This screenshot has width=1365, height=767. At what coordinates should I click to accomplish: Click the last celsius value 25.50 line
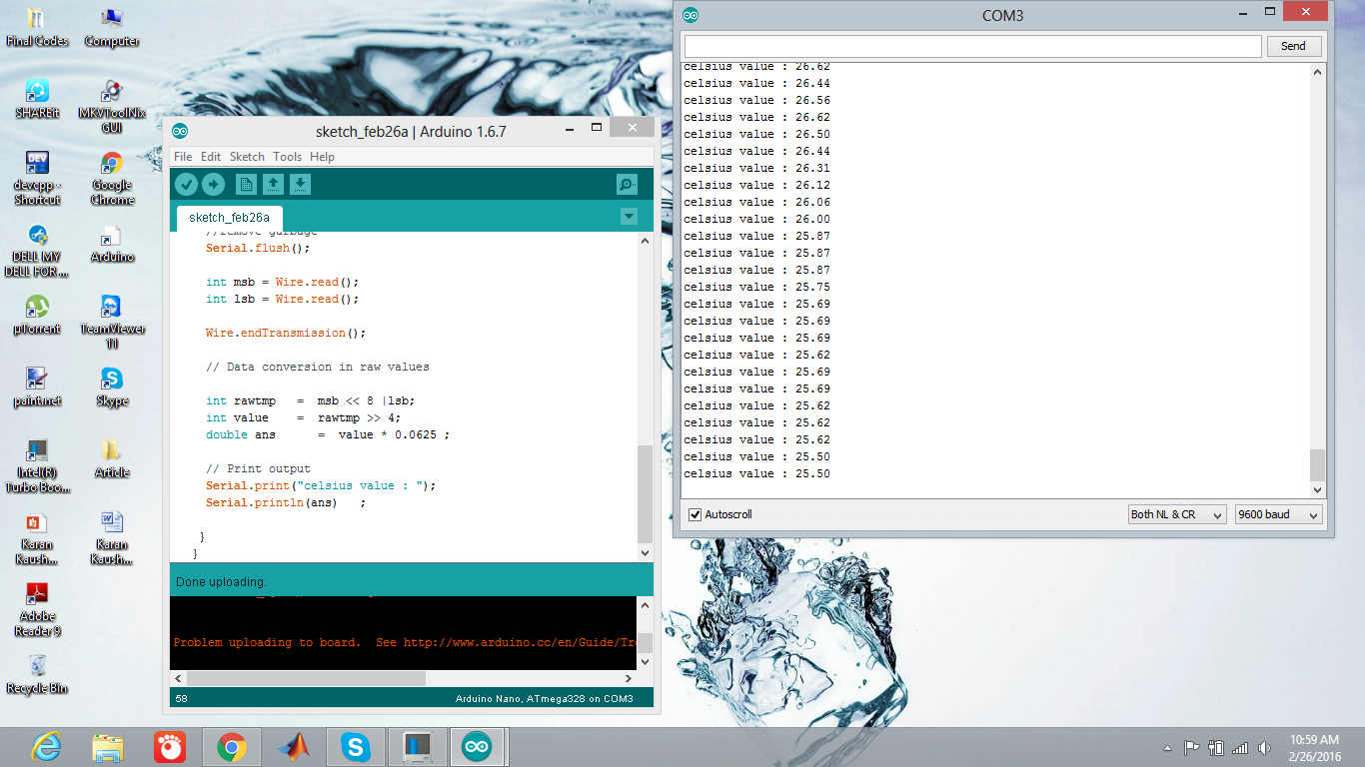[756, 473]
